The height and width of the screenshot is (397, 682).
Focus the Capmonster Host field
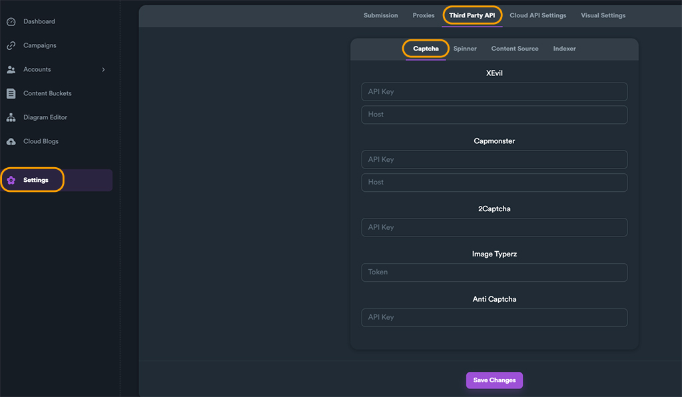tap(494, 183)
